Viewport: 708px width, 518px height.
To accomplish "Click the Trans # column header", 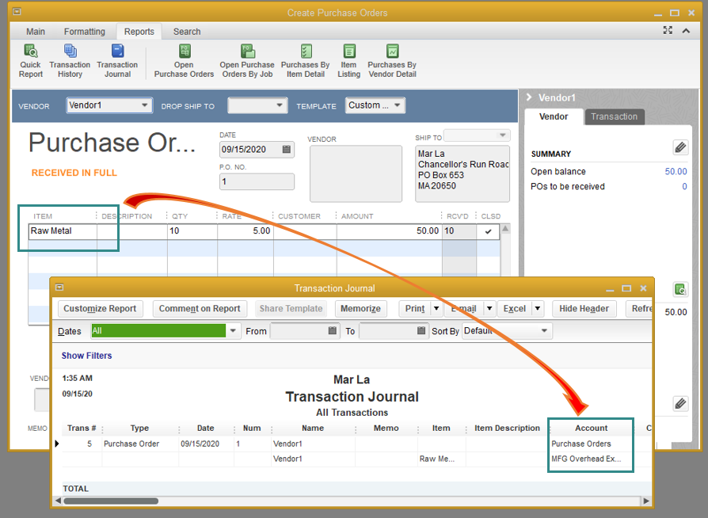I will pyautogui.click(x=82, y=428).
